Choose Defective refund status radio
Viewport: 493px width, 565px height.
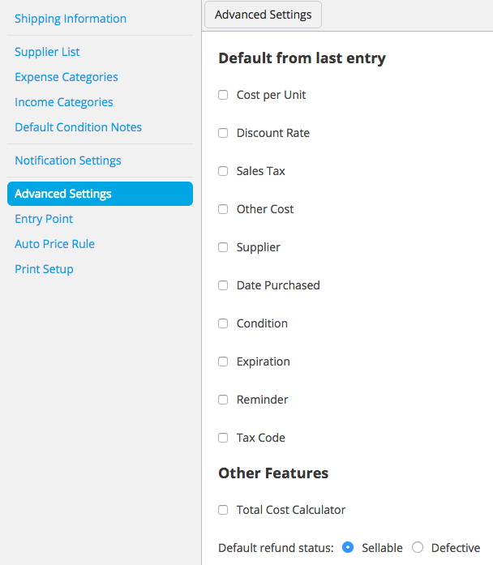[418, 547]
